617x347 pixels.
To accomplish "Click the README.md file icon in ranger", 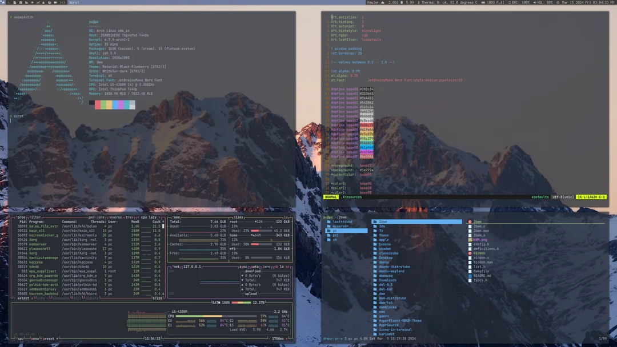I will (x=470, y=276).
